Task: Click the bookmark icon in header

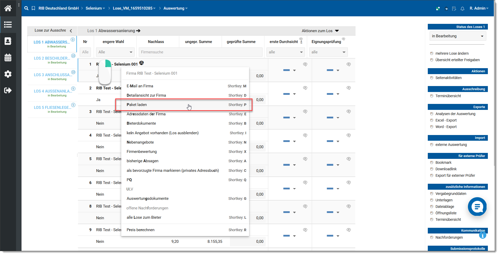Action: click(x=33, y=8)
